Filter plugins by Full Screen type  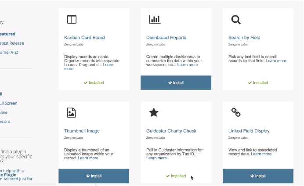(8, 103)
